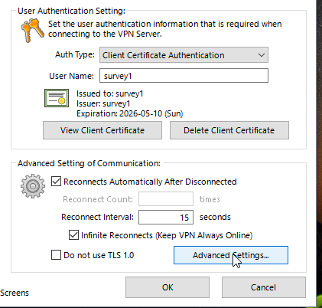Click into the Reconnect Interval seconds field
Viewport: 322px width, 308px height.
166,217
